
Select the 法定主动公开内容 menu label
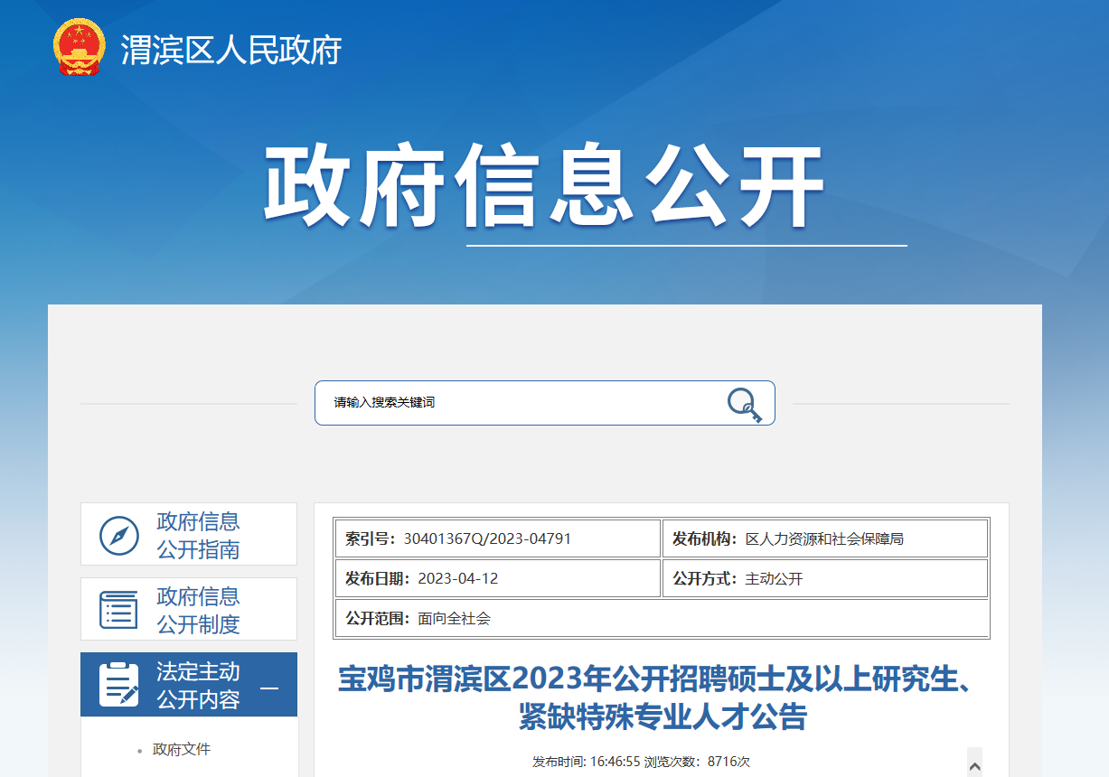(x=198, y=685)
